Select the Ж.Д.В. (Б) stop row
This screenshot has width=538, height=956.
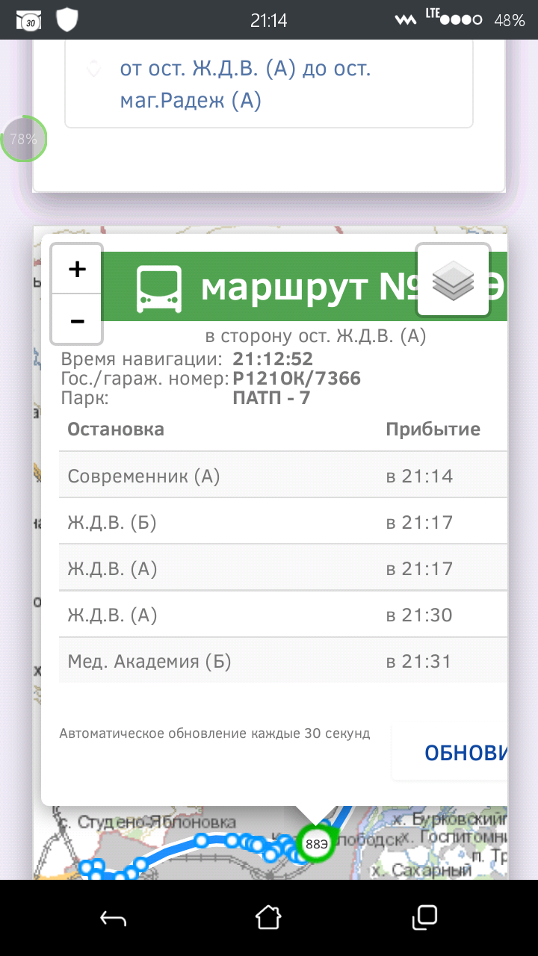pos(283,521)
